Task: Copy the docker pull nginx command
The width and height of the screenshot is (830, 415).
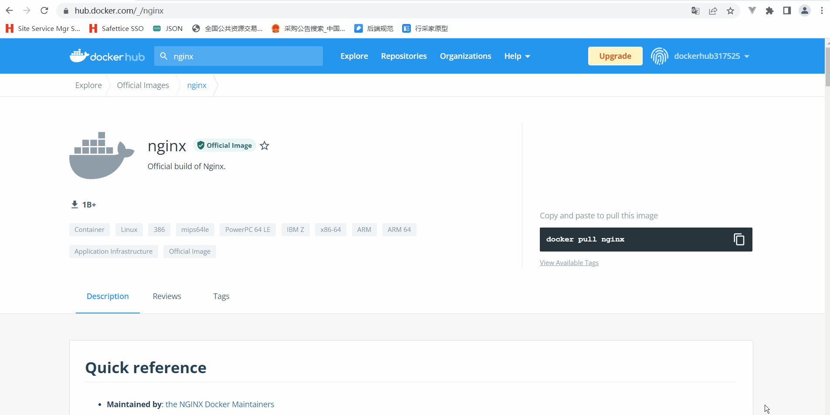Action: coord(739,239)
